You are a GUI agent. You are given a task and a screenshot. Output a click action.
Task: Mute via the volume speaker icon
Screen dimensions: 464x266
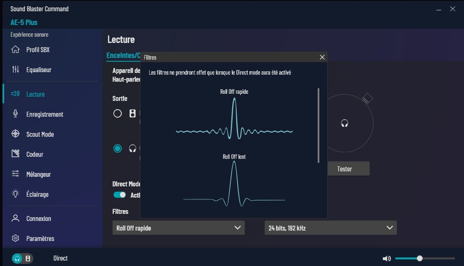click(386, 258)
